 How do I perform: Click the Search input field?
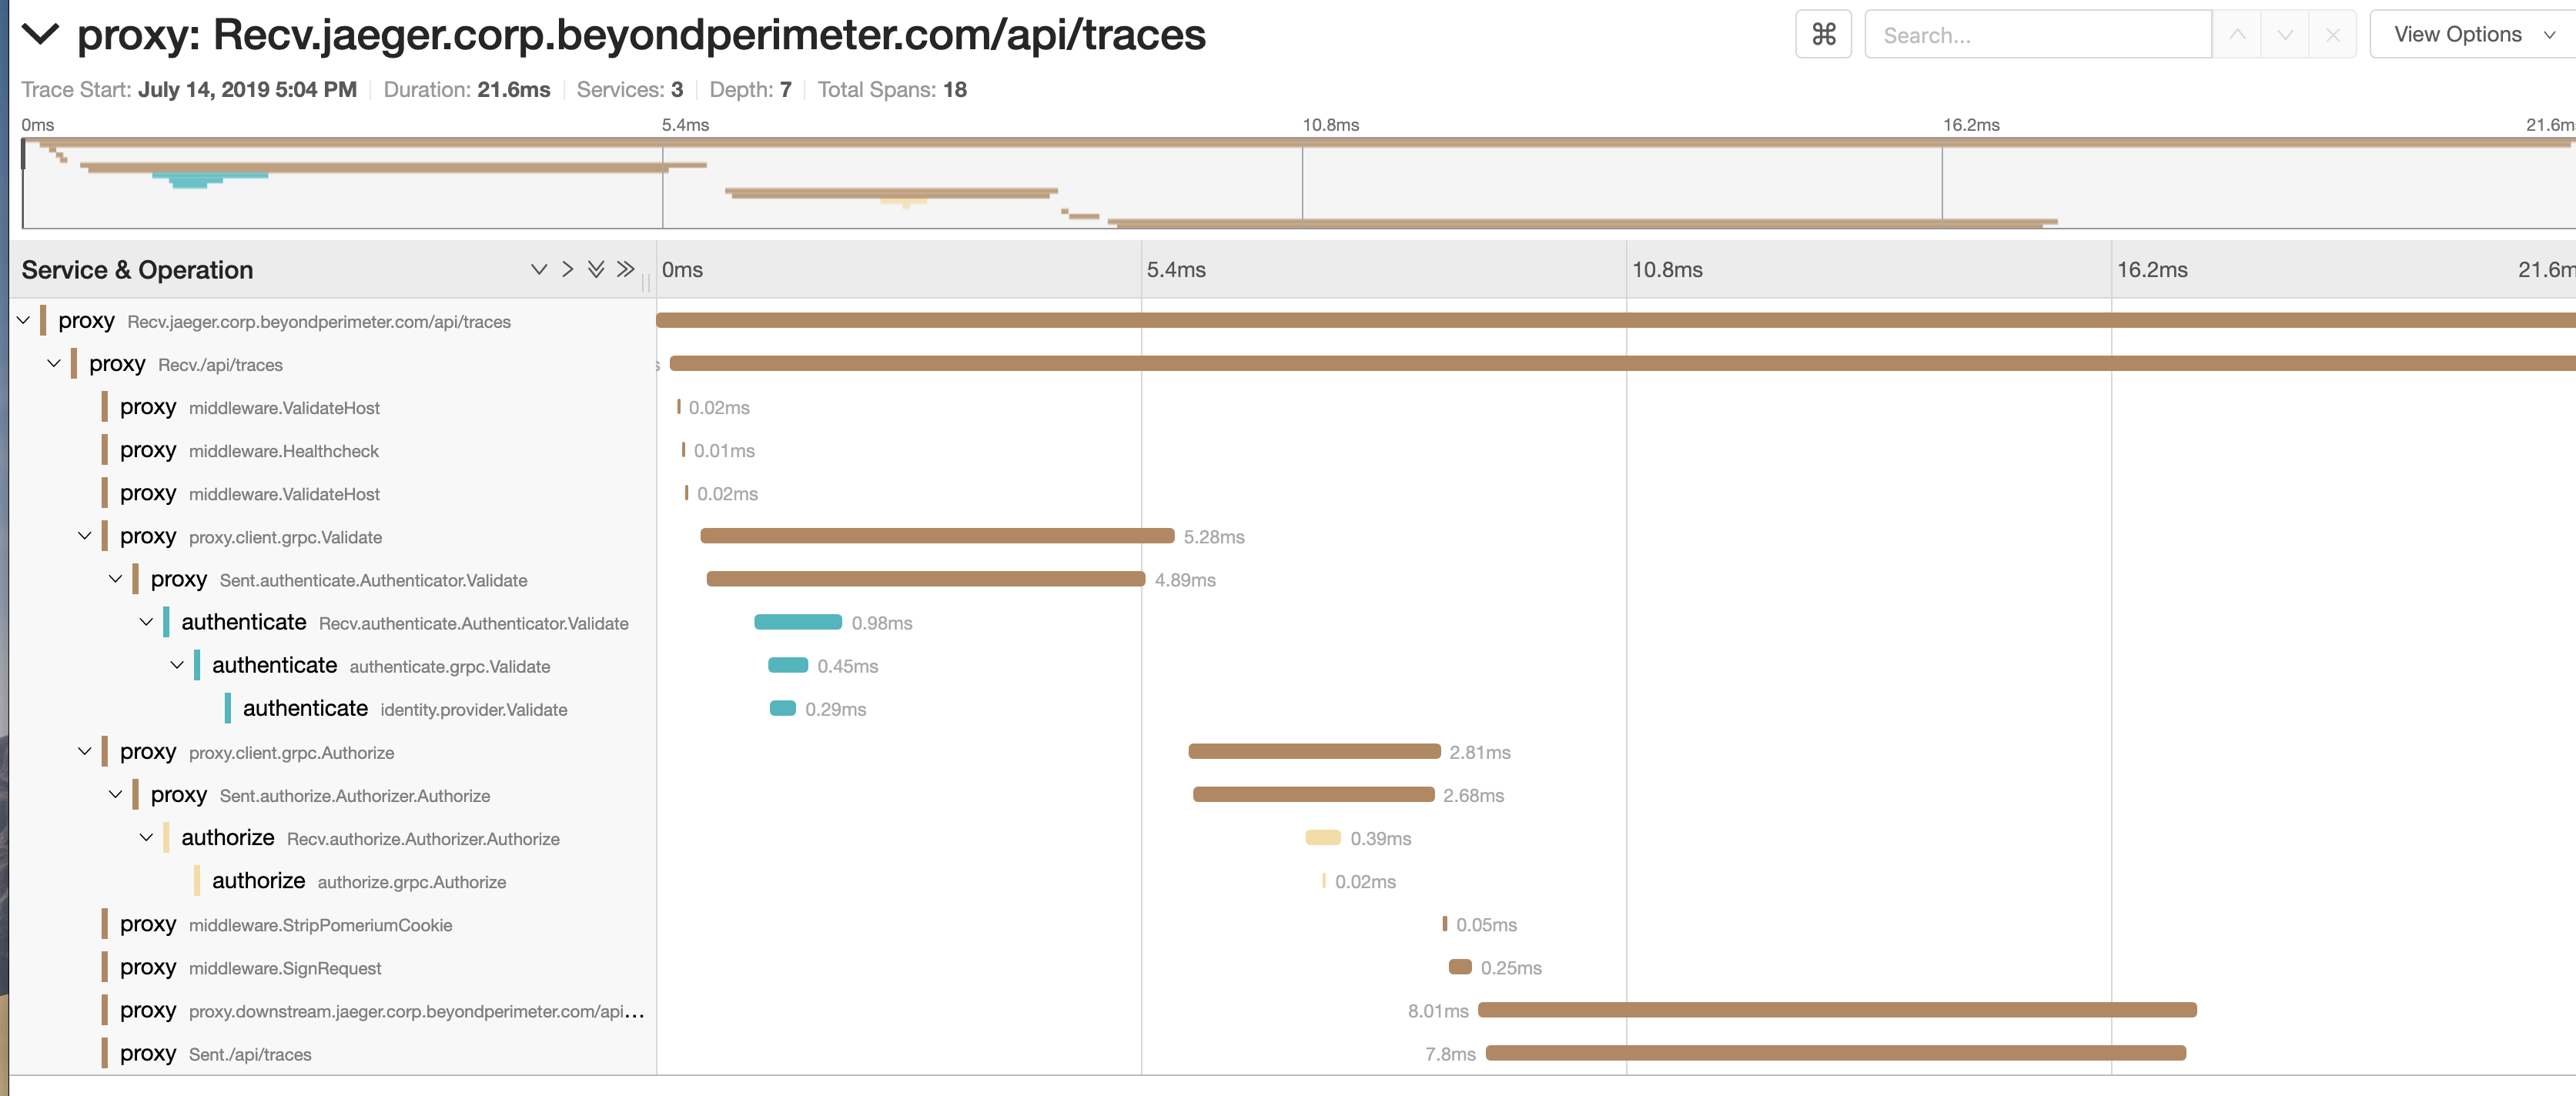[2038, 35]
